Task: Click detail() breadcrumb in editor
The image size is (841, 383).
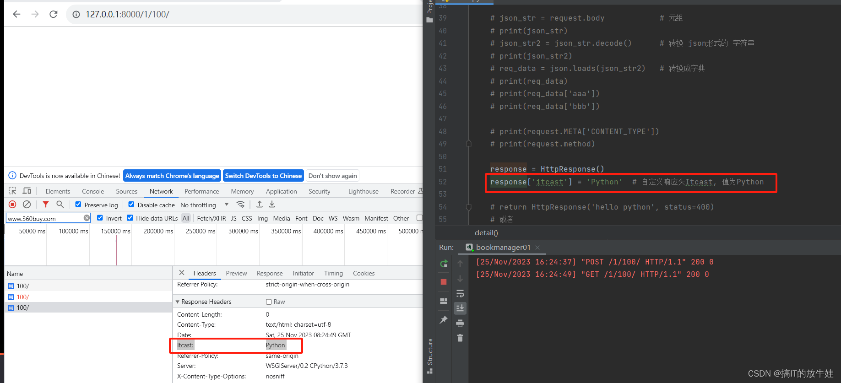Action: (486, 232)
